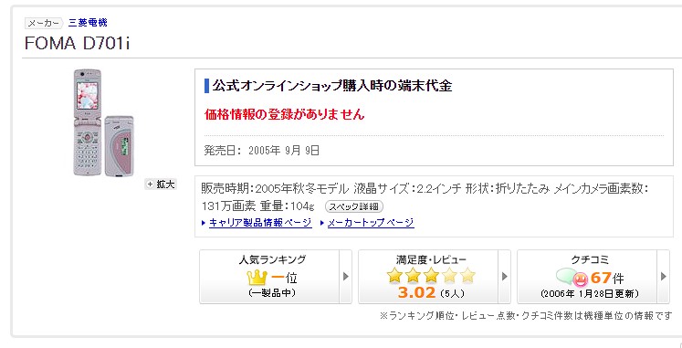
Task: Click blue triangle before キャリア製品情報ページ
Action: (203, 223)
